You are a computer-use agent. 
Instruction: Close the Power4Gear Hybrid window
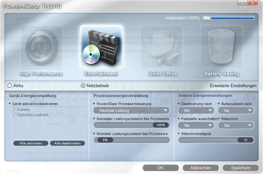coord(252,3)
